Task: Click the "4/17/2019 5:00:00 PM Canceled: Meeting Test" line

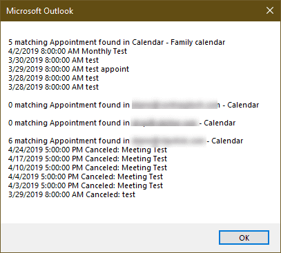Action: point(88,159)
